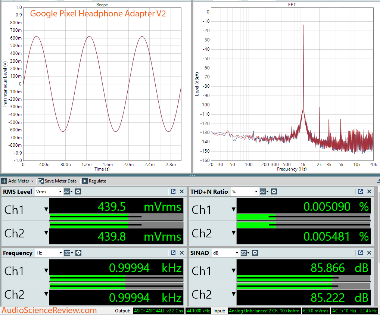Click the FFT graph title
The image size is (380, 315).
pyautogui.click(x=292, y=4)
